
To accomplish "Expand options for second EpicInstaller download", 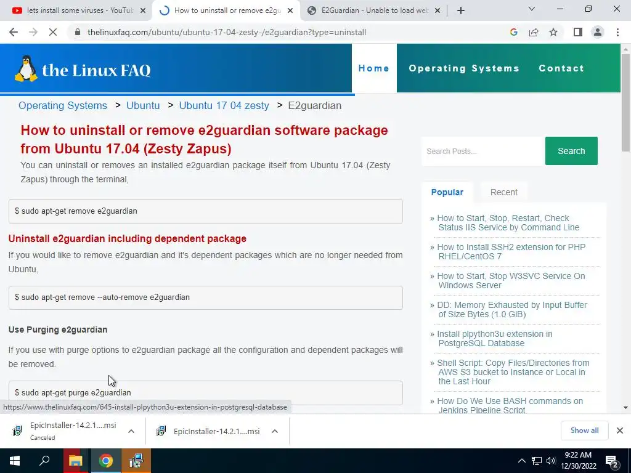I will (x=275, y=431).
